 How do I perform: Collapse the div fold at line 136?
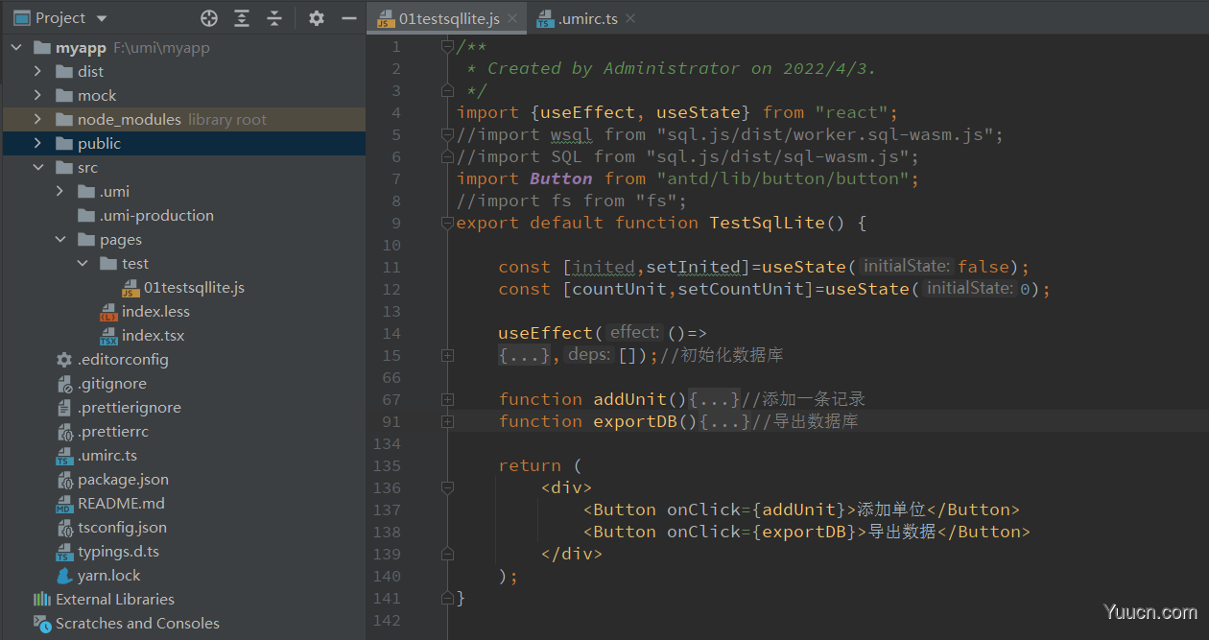click(447, 487)
